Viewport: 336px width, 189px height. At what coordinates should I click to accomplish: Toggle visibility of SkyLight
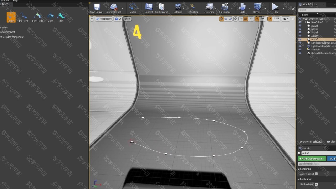click(300, 50)
